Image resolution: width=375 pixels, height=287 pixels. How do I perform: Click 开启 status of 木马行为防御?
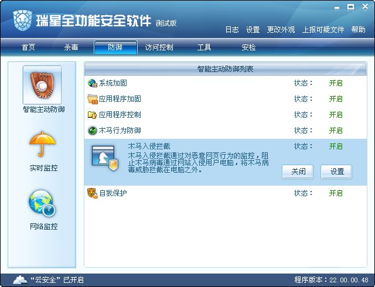click(336, 131)
